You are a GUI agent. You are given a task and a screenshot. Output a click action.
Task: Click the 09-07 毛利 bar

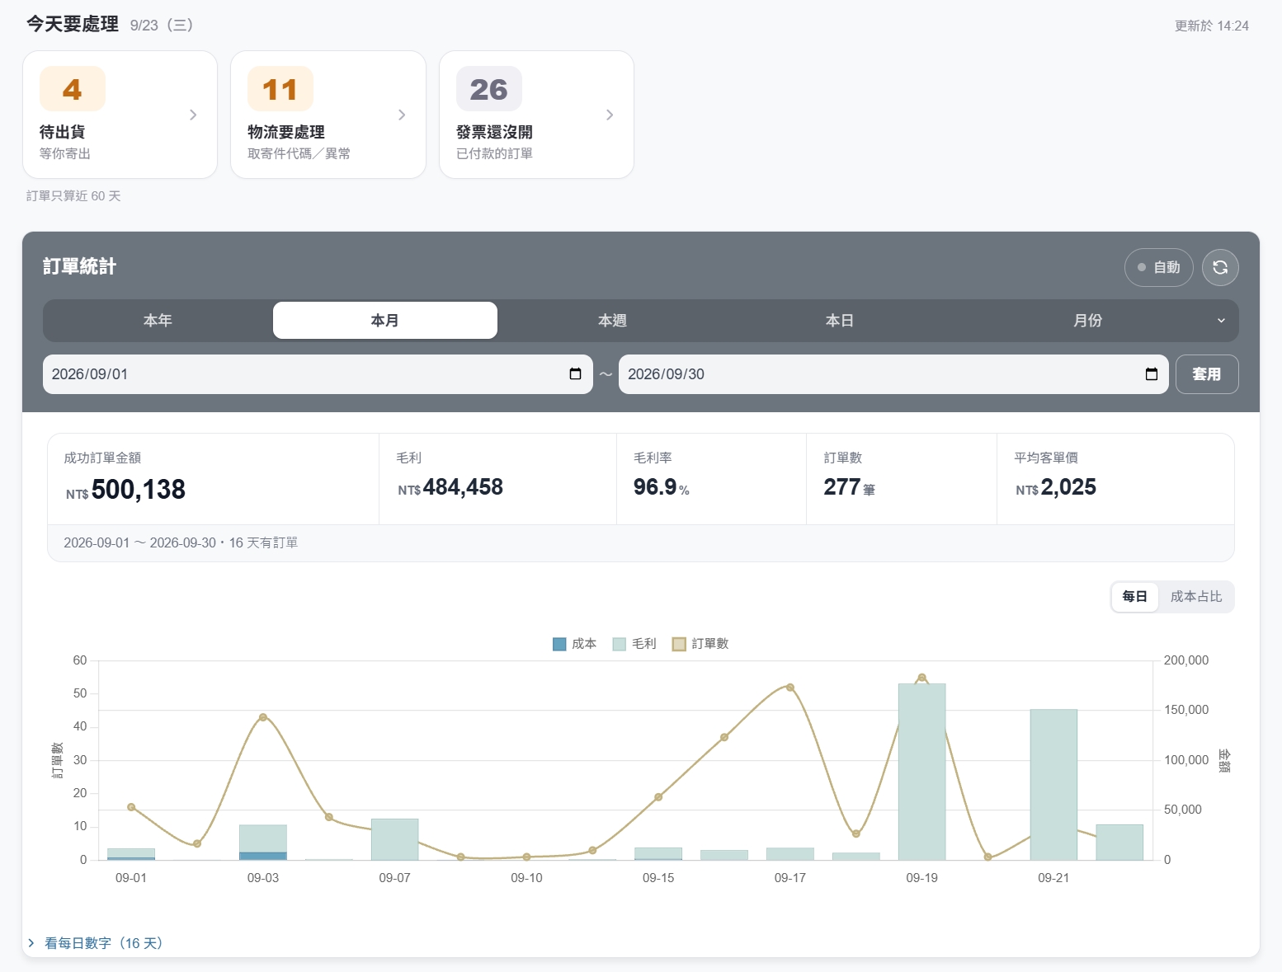(x=394, y=839)
